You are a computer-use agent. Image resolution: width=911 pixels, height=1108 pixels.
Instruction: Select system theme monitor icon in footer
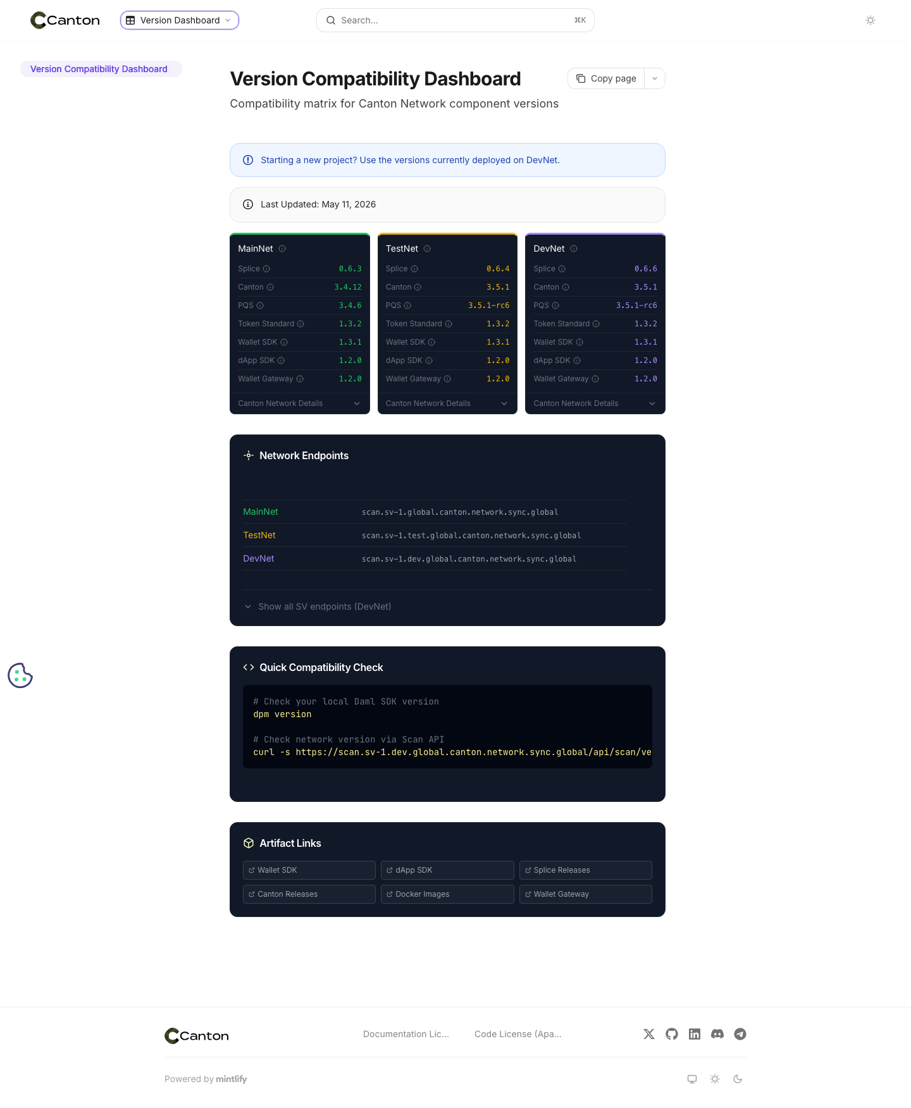coord(692,1079)
